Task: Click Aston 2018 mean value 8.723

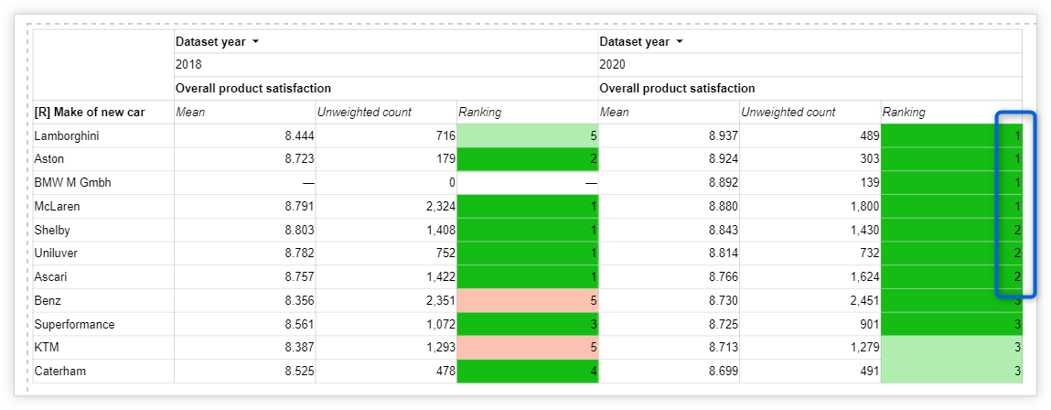Action: 300,160
